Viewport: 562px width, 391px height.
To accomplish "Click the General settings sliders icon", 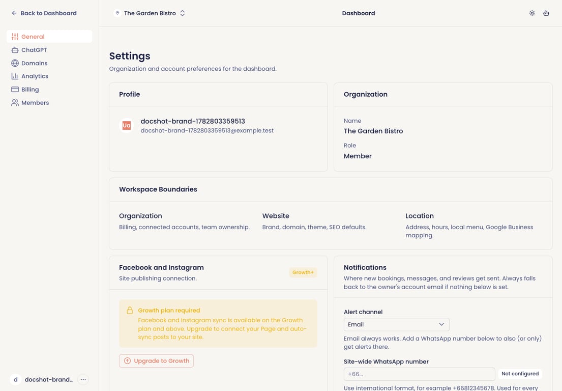I will (x=15, y=37).
